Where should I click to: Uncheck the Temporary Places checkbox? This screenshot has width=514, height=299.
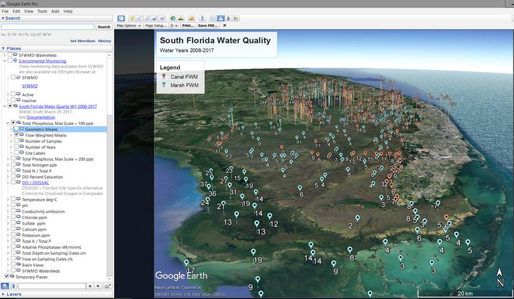[x=6, y=276]
